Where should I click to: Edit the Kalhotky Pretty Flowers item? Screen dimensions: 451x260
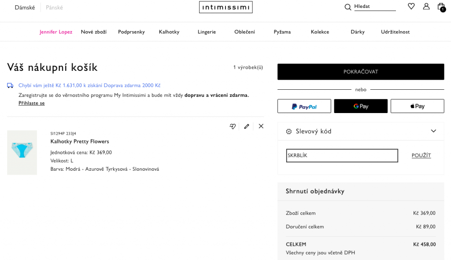pos(247,126)
